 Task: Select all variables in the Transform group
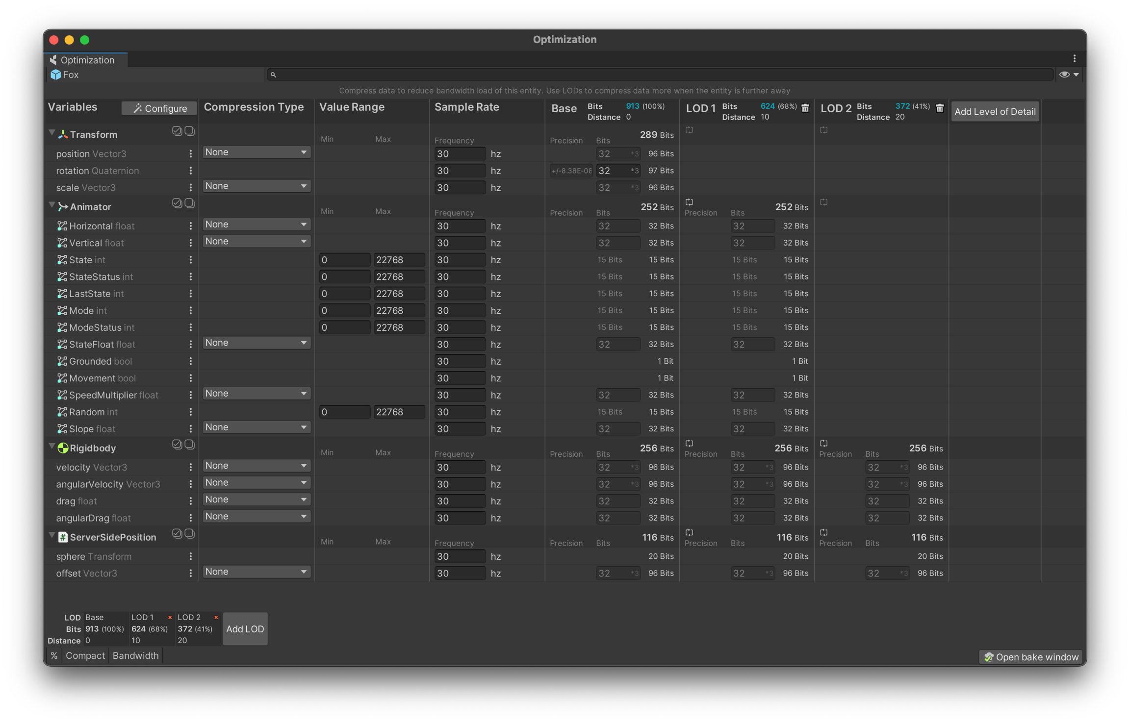click(177, 131)
